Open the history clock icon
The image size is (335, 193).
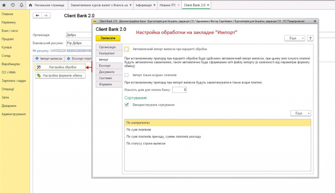13,5
